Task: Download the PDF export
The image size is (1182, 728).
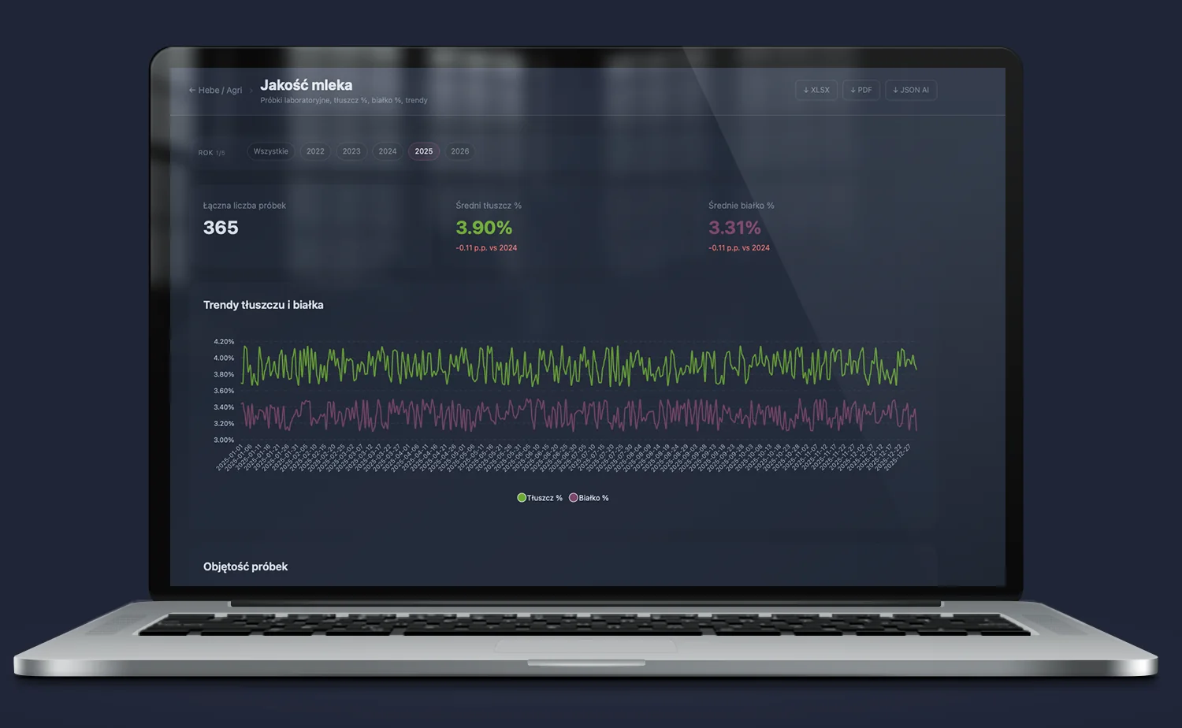Action: click(x=860, y=91)
